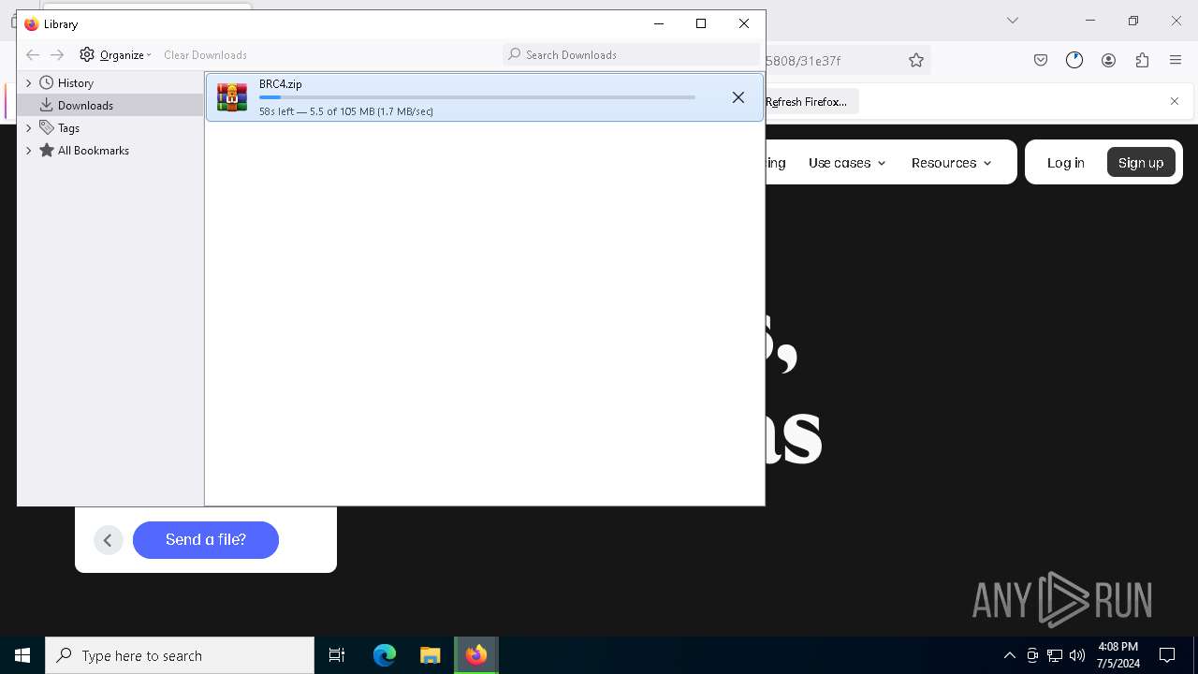Open the volume control in tray
1198x674 pixels.
click(1077, 655)
